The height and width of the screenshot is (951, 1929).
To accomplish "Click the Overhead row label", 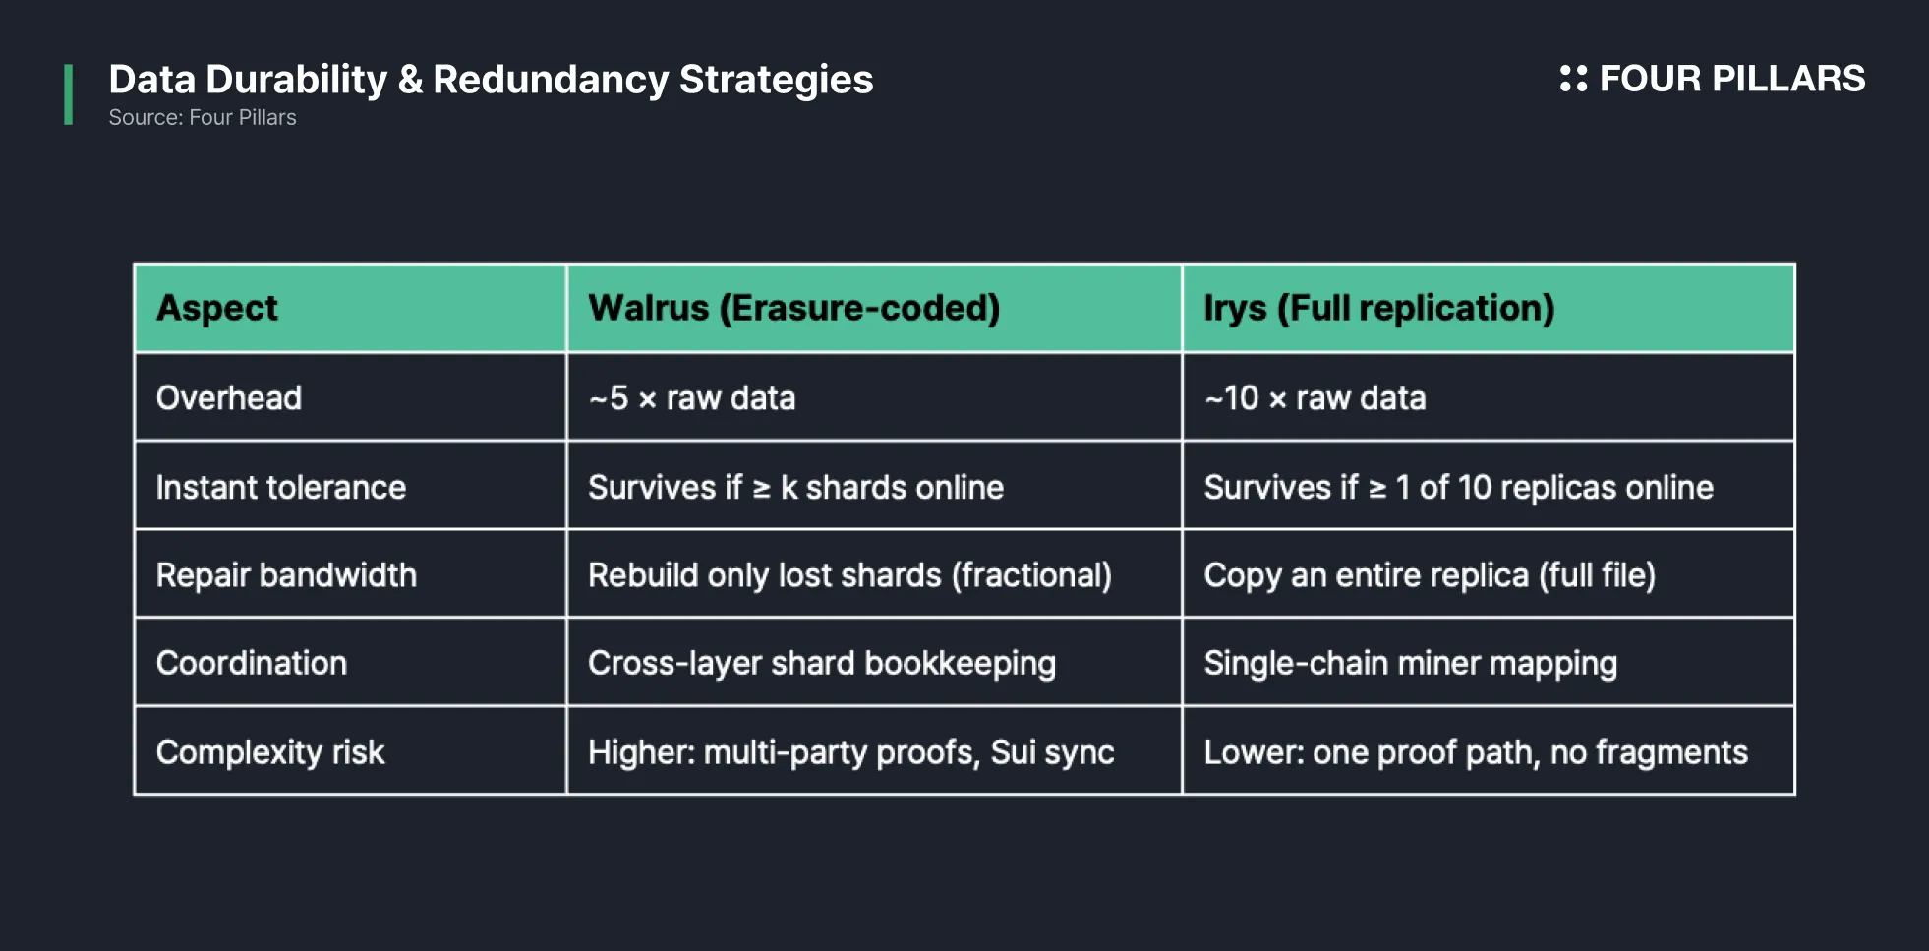I will click(350, 397).
